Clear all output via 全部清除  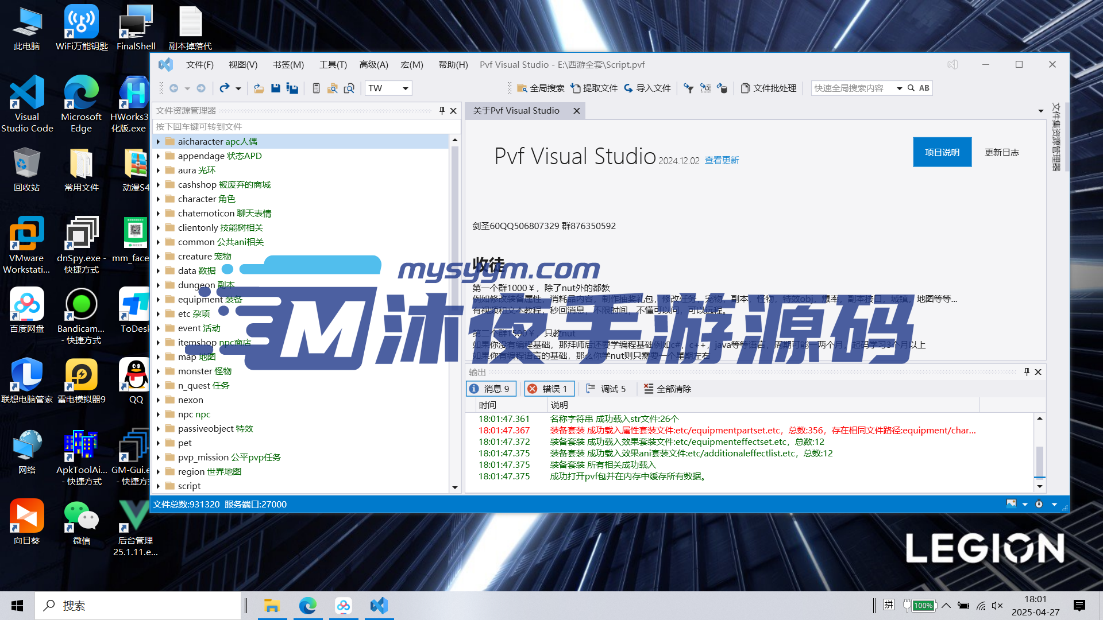point(669,389)
